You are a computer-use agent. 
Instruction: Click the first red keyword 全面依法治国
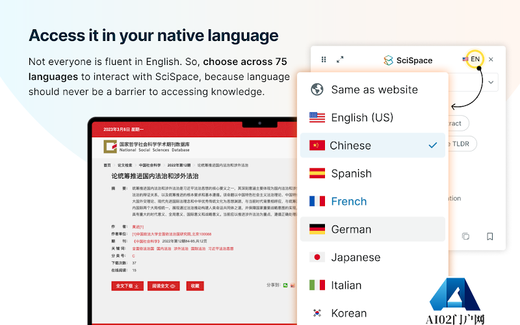coord(143,248)
